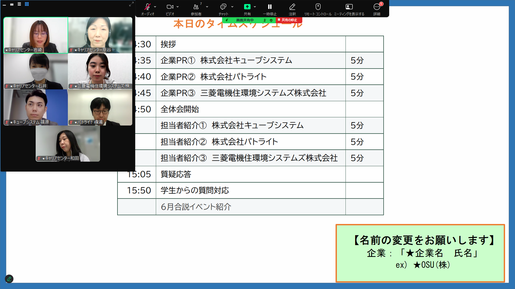Select キャリアセンター岩崎 video tile
The height and width of the screenshot is (289, 515).
[36, 35]
